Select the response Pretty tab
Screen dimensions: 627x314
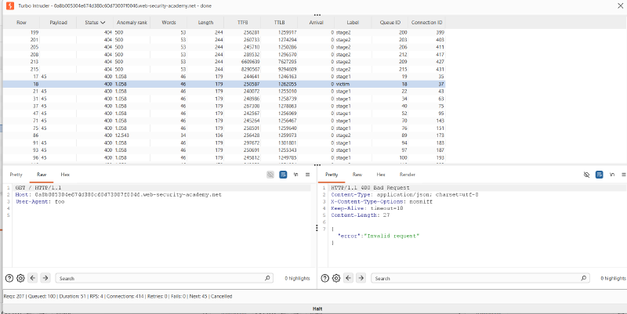pyautogui.click(x=332, y=175)
